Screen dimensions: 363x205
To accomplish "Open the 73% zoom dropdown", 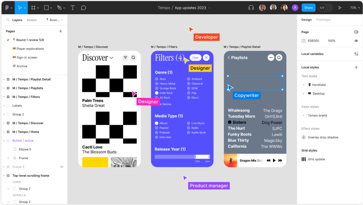I will click(354, 8).
